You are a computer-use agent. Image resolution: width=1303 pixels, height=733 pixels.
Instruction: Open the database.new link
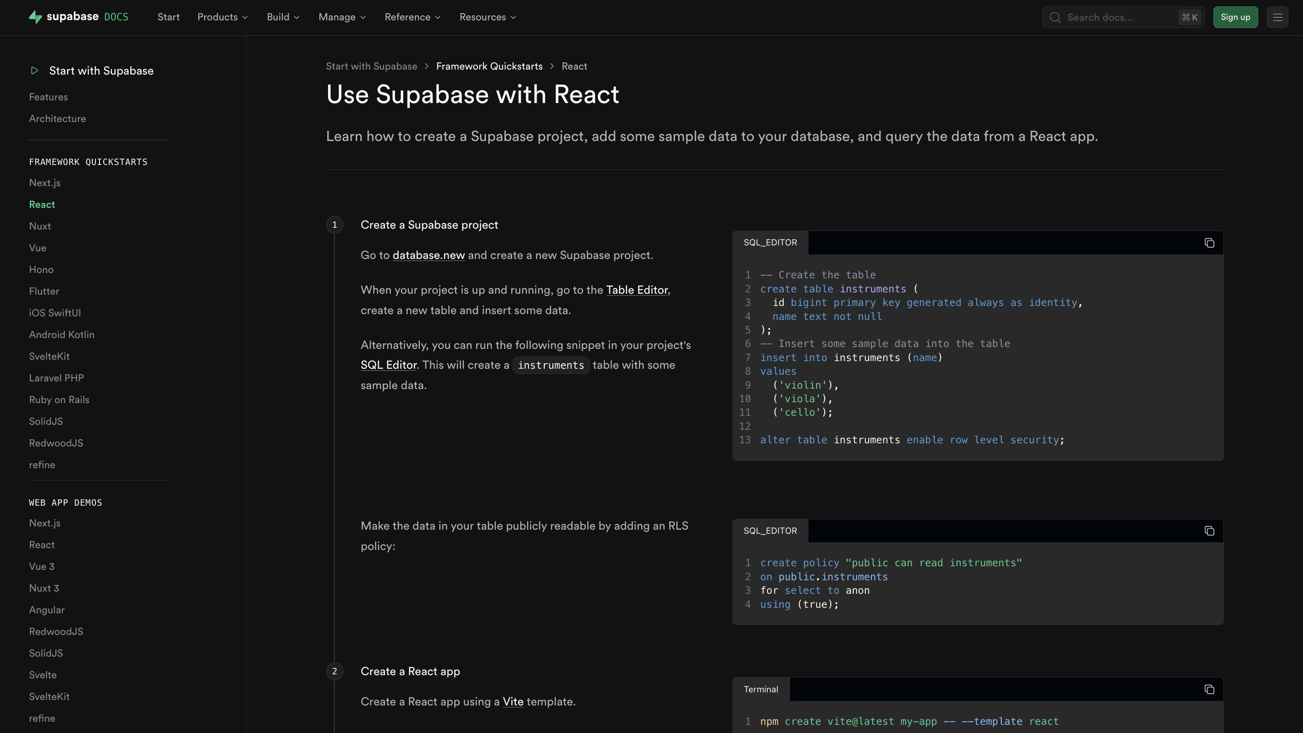428,255
